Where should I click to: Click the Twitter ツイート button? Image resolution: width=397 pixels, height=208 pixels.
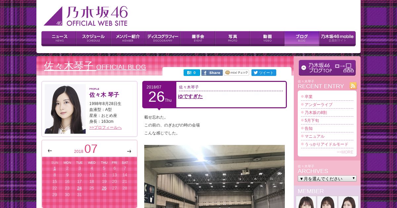tap(264, 73)
